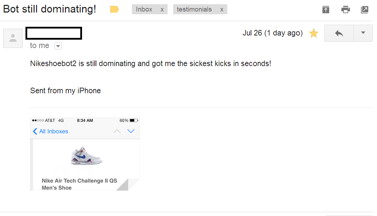Show details arrow next to 'to me'
The width and height of the screenshot is (377, 216).
(58, 46)
